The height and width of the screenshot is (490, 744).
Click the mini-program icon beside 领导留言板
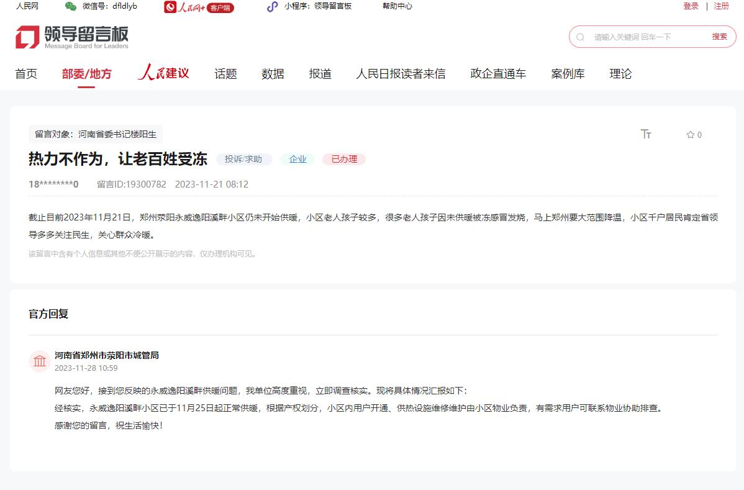pos(272,6)
